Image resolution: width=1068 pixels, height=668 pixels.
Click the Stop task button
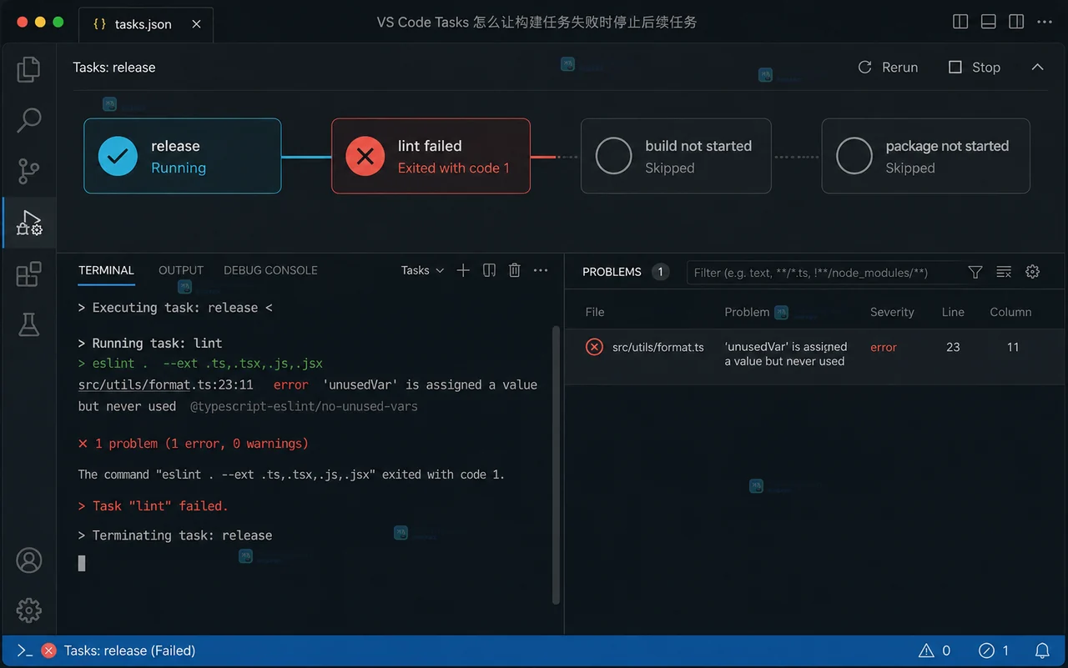(975, 68)
